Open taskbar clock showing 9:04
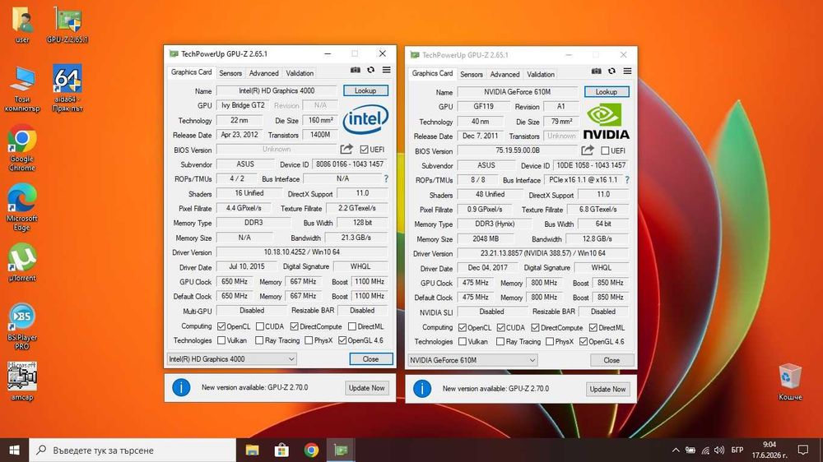This screenshot has width=823, height=462. tap(770, 450)
